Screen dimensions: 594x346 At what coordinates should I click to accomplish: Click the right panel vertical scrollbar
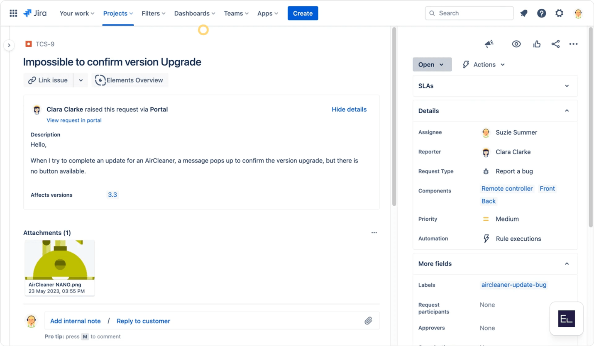[591, 127]
